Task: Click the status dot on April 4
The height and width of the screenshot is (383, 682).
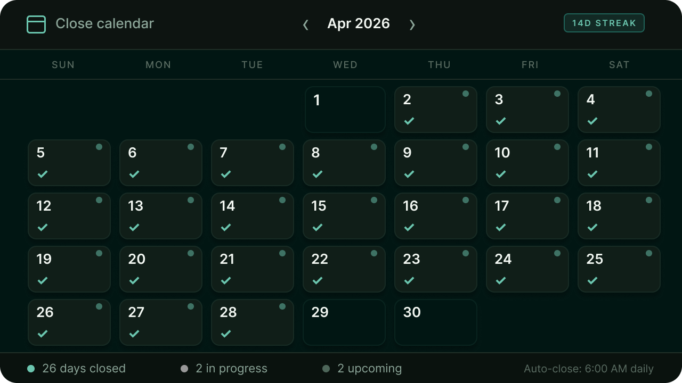Action: pos(649,94)
